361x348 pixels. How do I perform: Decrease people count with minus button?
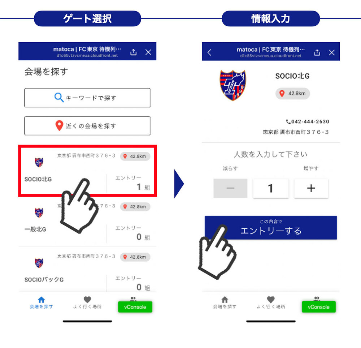coord(230,188)
